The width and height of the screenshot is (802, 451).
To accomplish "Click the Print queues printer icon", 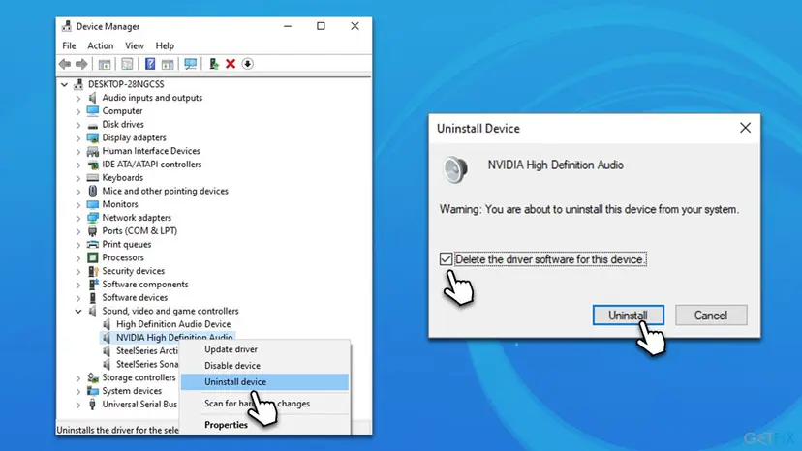I will tap(93, 245).
